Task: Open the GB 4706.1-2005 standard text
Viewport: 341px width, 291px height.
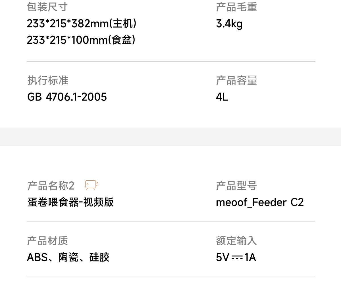Action: click(x=67, y=97)
